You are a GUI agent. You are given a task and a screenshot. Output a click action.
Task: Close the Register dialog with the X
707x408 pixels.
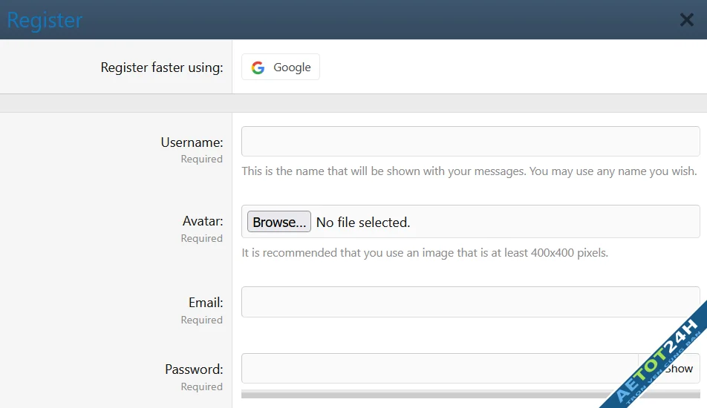point(687,20)
